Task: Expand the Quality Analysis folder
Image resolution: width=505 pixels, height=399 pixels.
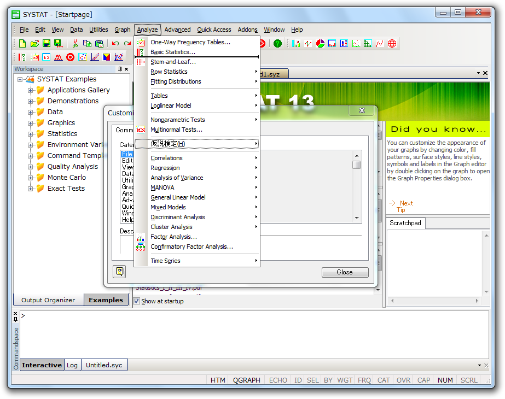Action: (30, 167)
